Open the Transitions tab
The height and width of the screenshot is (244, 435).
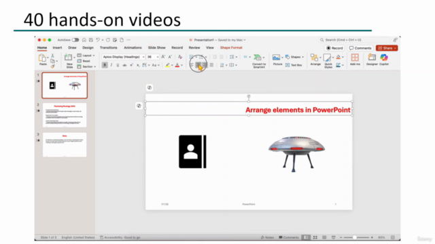[x=109, y=47]
